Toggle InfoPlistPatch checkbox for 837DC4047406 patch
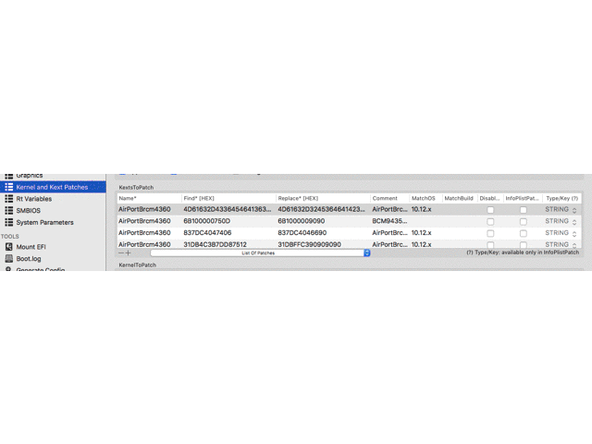The height and width of the screenshot is (444, 592). pos(524,233)
